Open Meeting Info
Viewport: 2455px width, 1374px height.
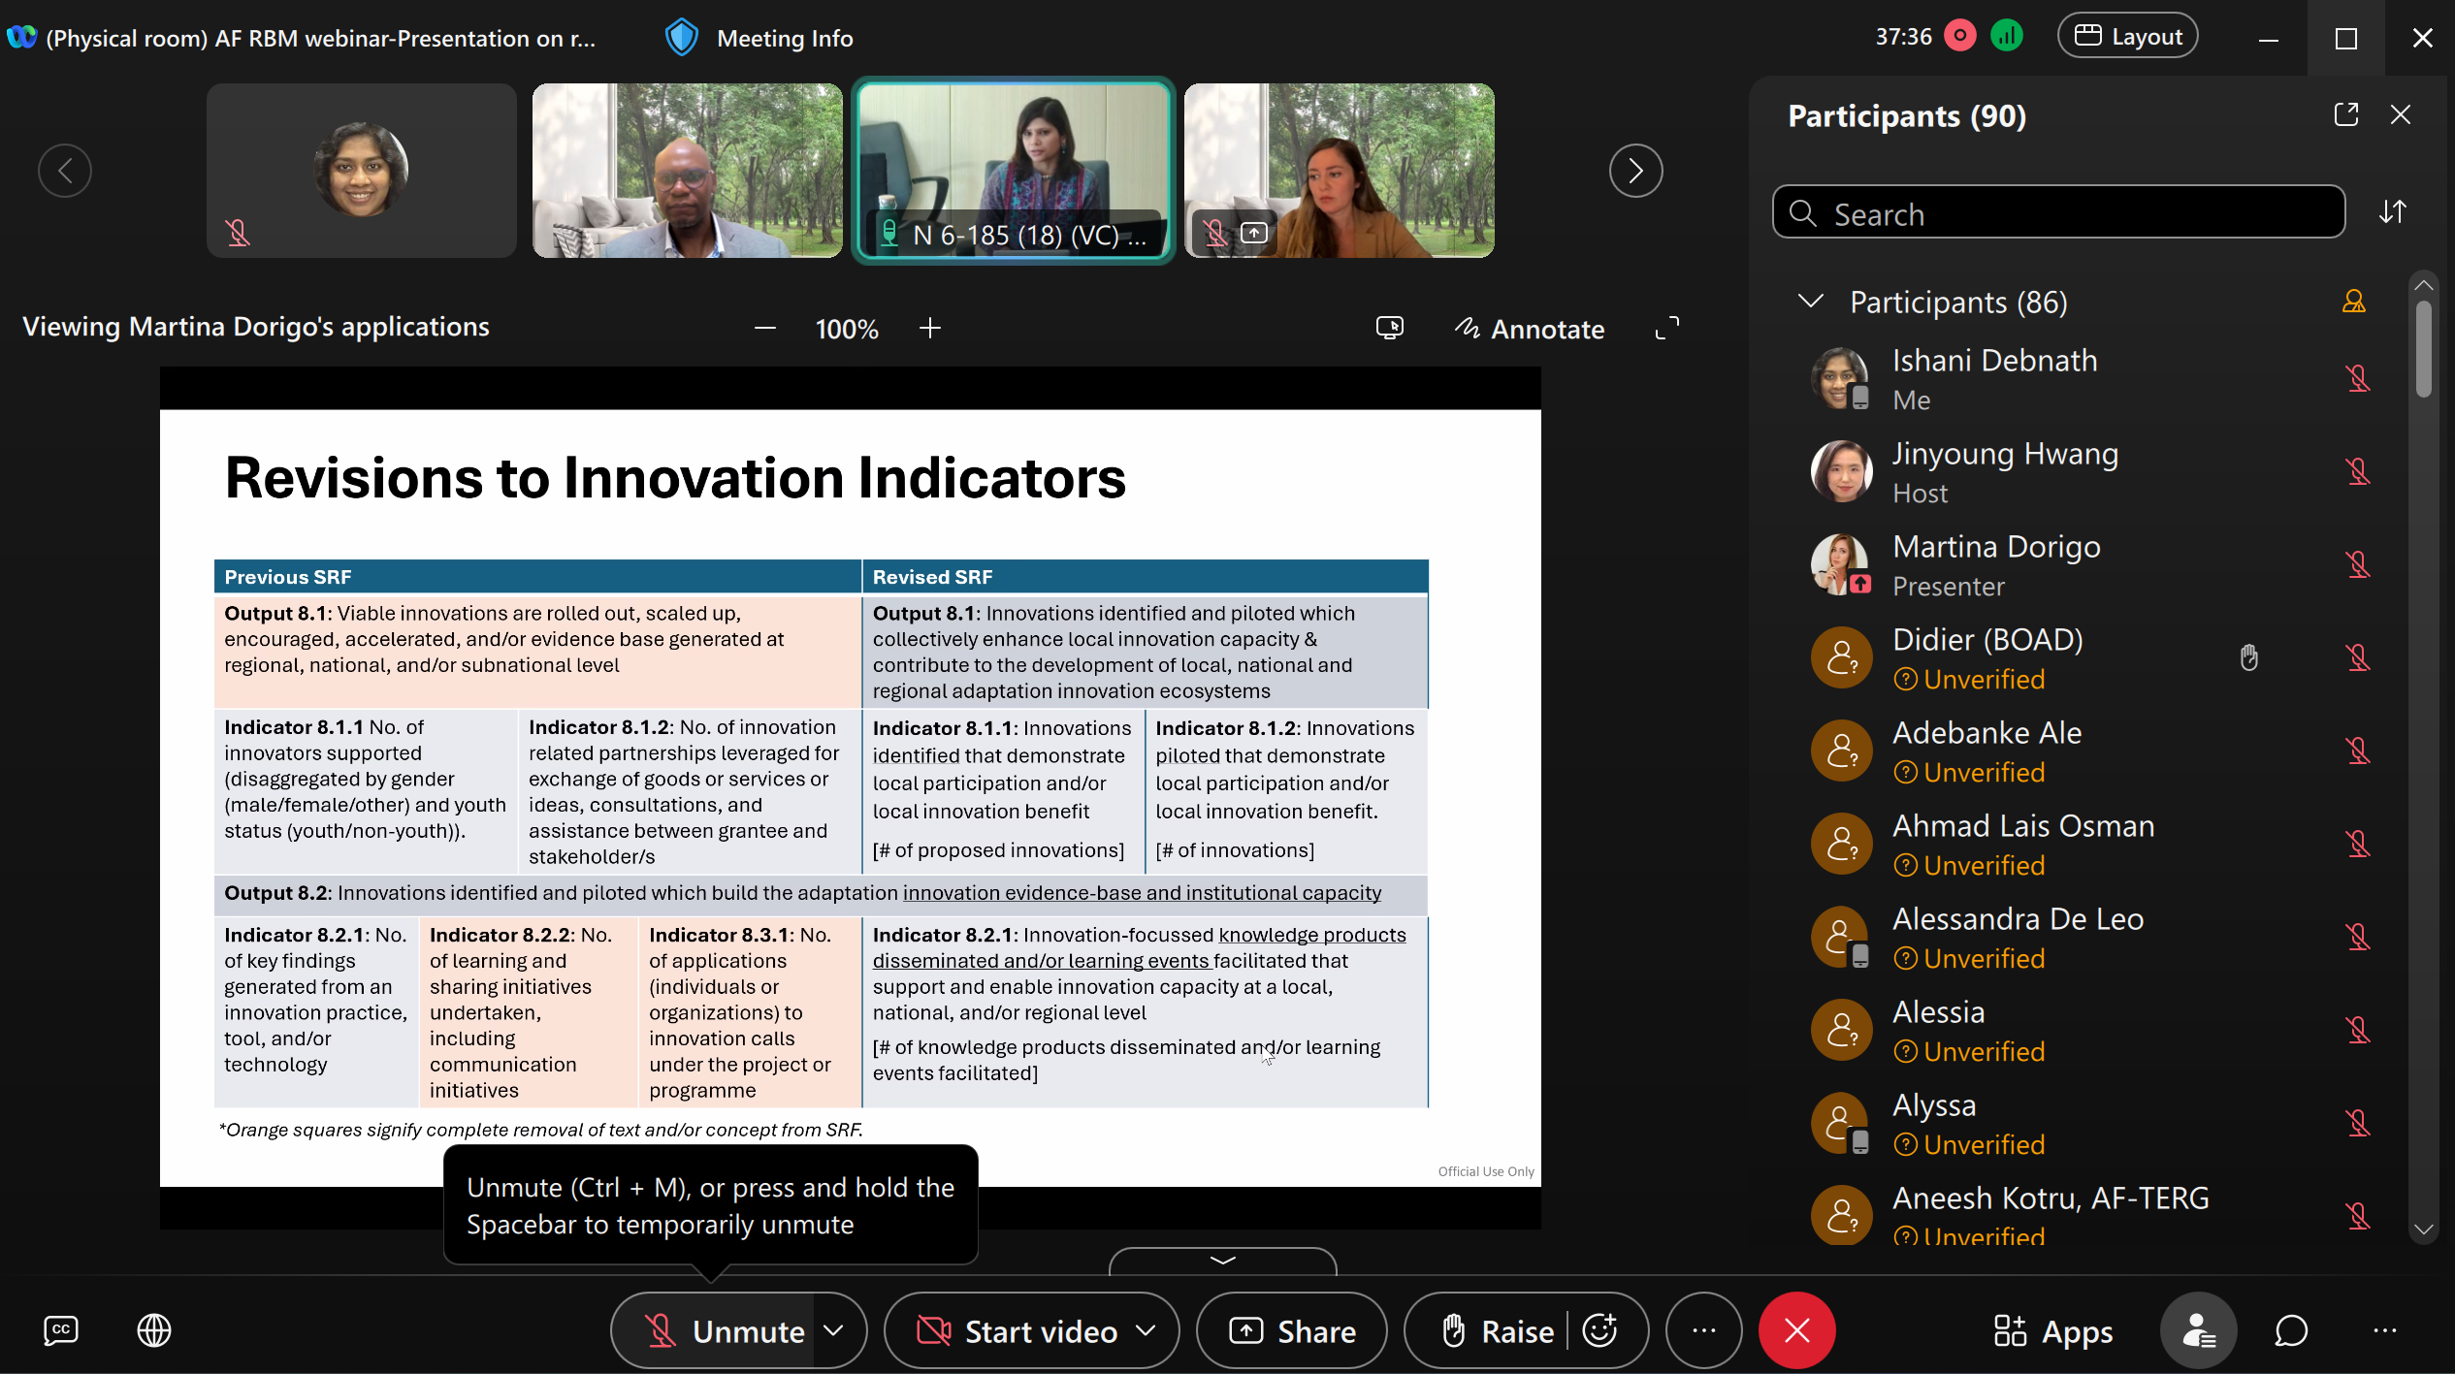coord(759,38)
